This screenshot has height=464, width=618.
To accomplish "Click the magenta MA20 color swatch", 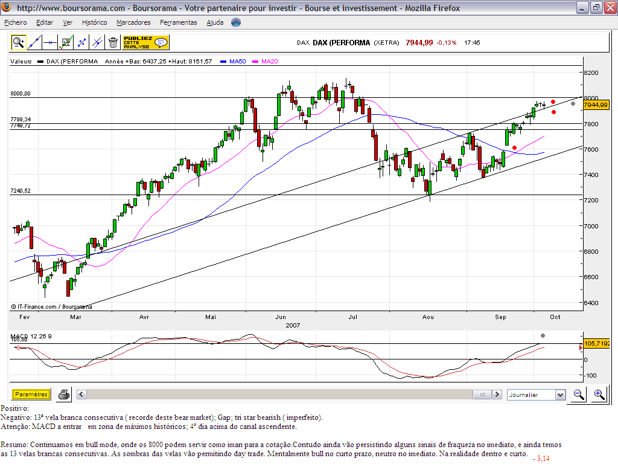I will [255, 62].
